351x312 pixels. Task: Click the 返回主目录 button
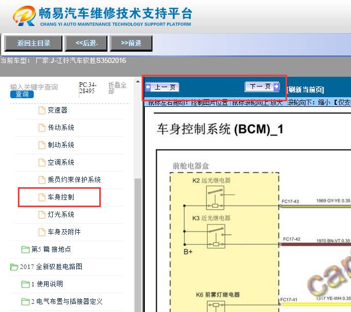(x=33, y=43)
